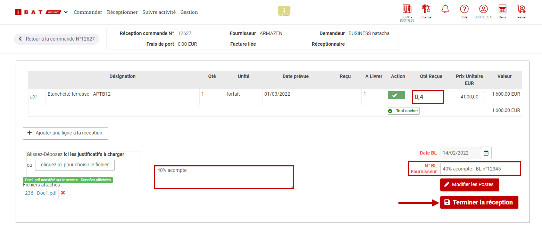
Task: Click Terminer la réception button
Action: (479, 202)
